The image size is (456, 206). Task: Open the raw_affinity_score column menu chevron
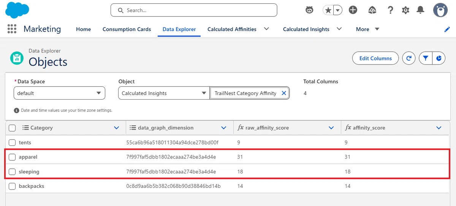coord(332,128)
